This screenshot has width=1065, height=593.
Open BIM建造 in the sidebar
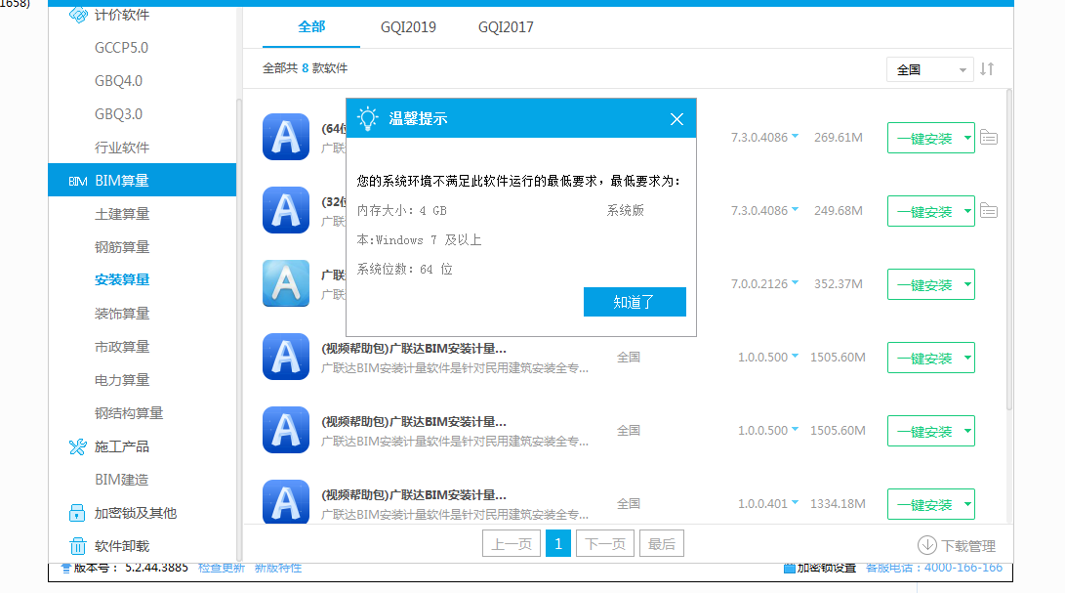point(122,480)
